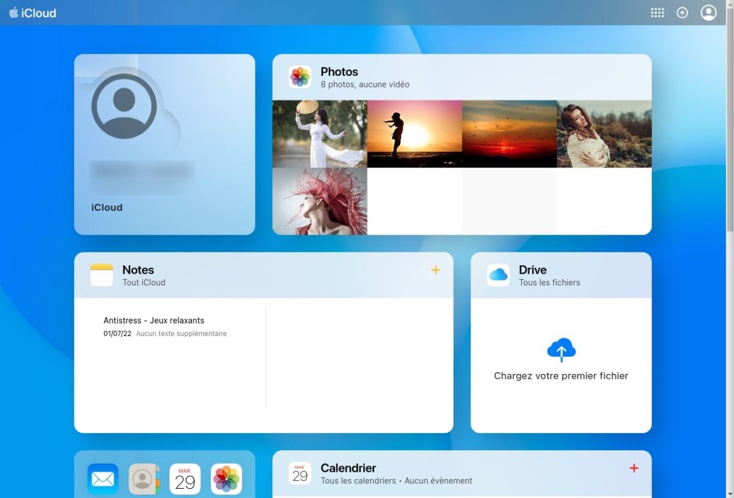Open the Notes tile title

pos(138,269)
